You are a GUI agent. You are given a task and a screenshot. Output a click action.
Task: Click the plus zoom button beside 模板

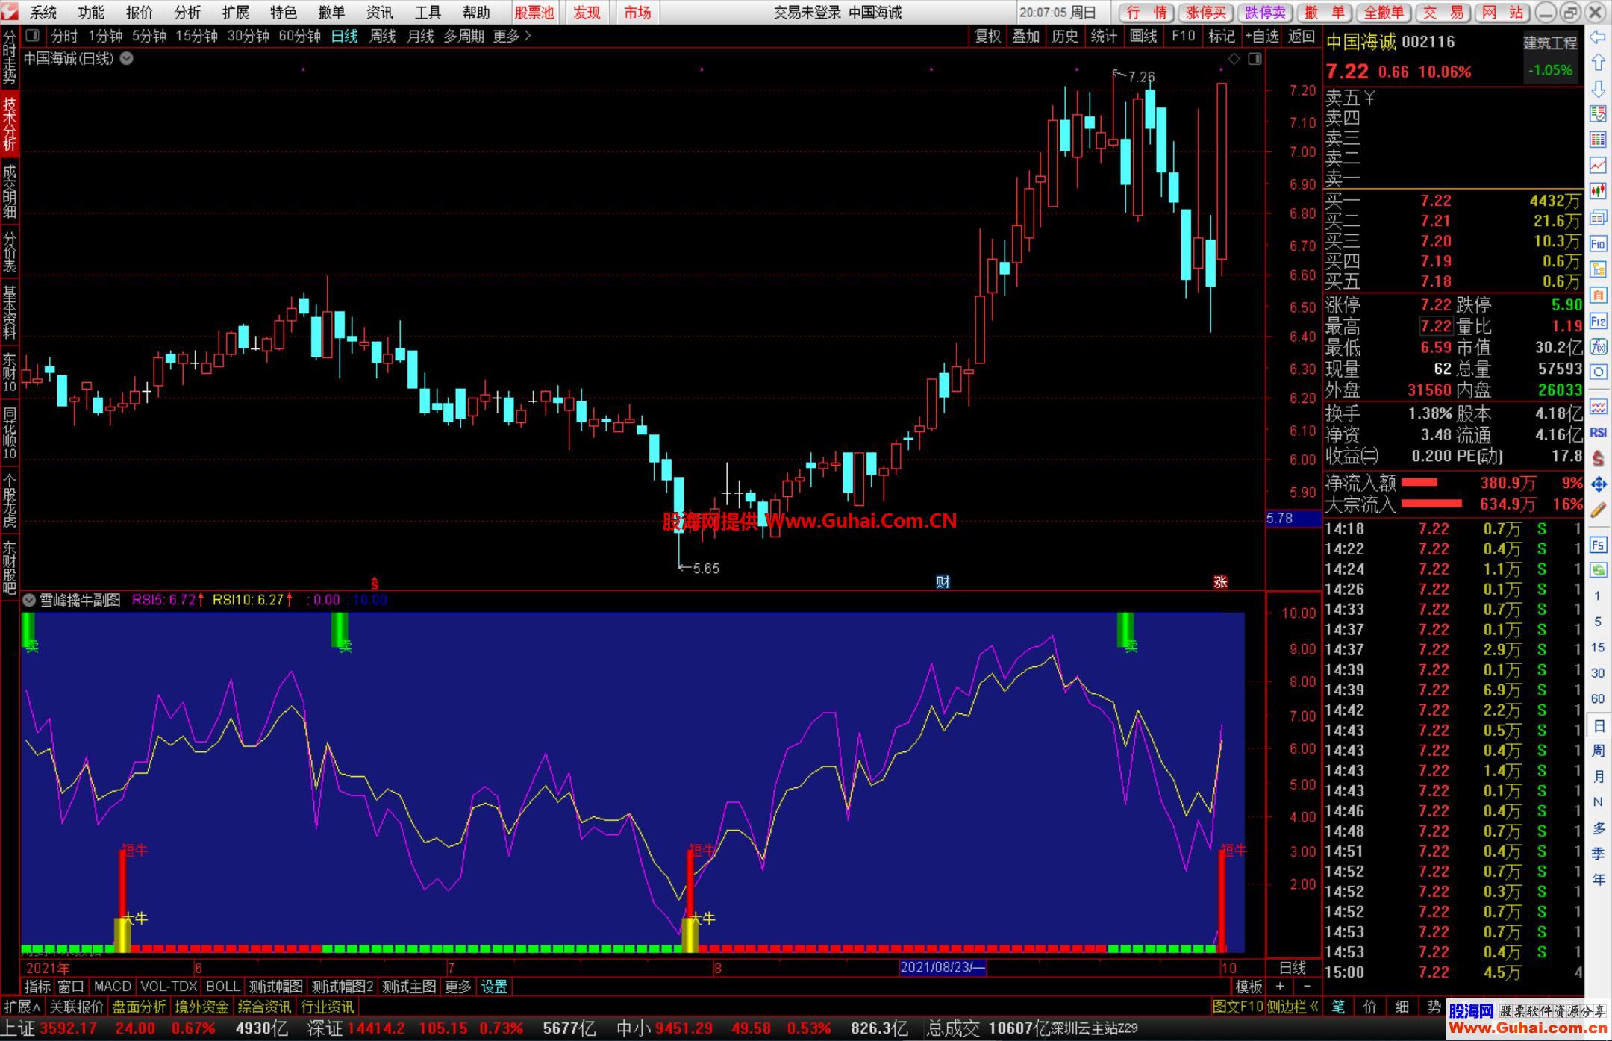(x=1280, y=987)
